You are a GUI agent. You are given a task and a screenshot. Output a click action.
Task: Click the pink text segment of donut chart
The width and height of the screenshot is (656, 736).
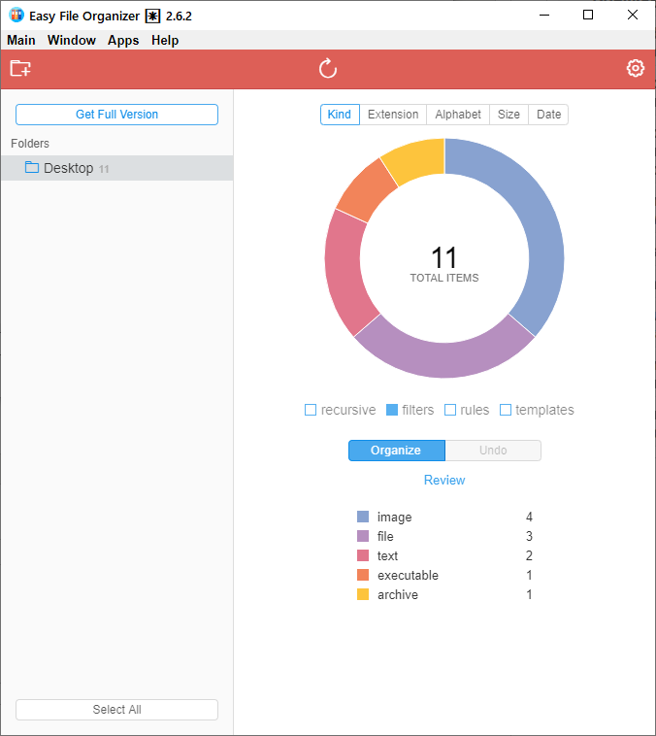click(x=344, y=272)
